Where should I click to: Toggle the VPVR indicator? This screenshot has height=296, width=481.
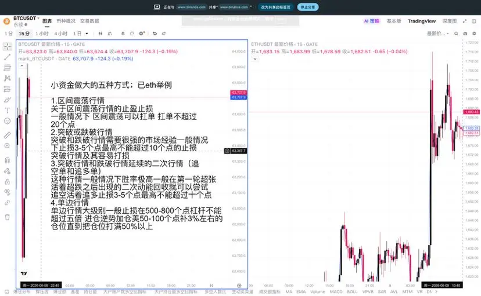point(368,292)
